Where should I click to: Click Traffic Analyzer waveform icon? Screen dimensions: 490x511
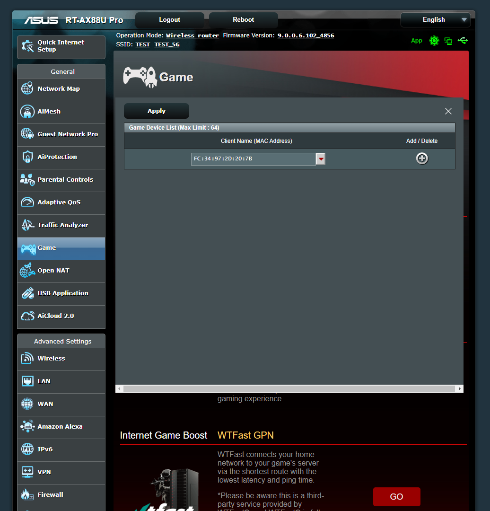point(28,225)
